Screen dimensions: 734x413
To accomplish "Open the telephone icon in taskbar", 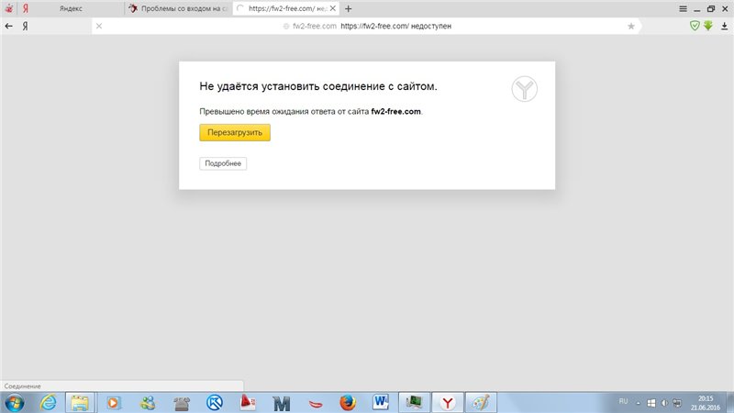I will coord(181,403).
